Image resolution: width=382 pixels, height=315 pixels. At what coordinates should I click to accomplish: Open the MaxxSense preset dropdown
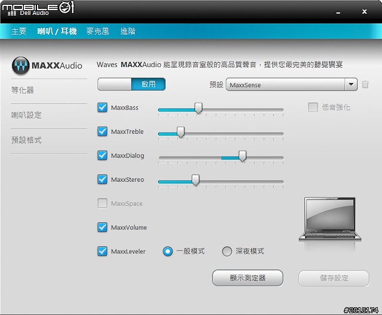click(x=291, y=84)
